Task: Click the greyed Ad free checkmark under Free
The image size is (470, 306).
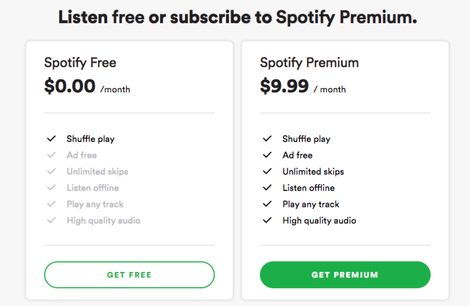Action: point(51,155)
